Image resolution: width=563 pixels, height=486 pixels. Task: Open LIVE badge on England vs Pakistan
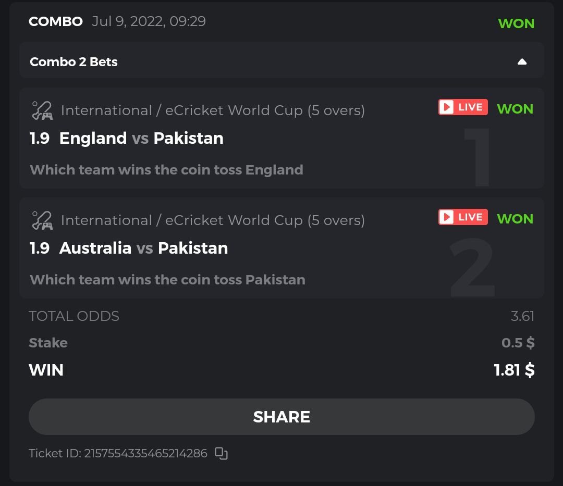[463, 107]
